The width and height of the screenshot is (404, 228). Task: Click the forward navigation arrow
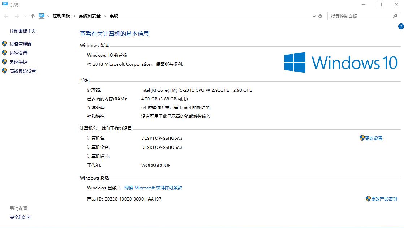point(17,16)
